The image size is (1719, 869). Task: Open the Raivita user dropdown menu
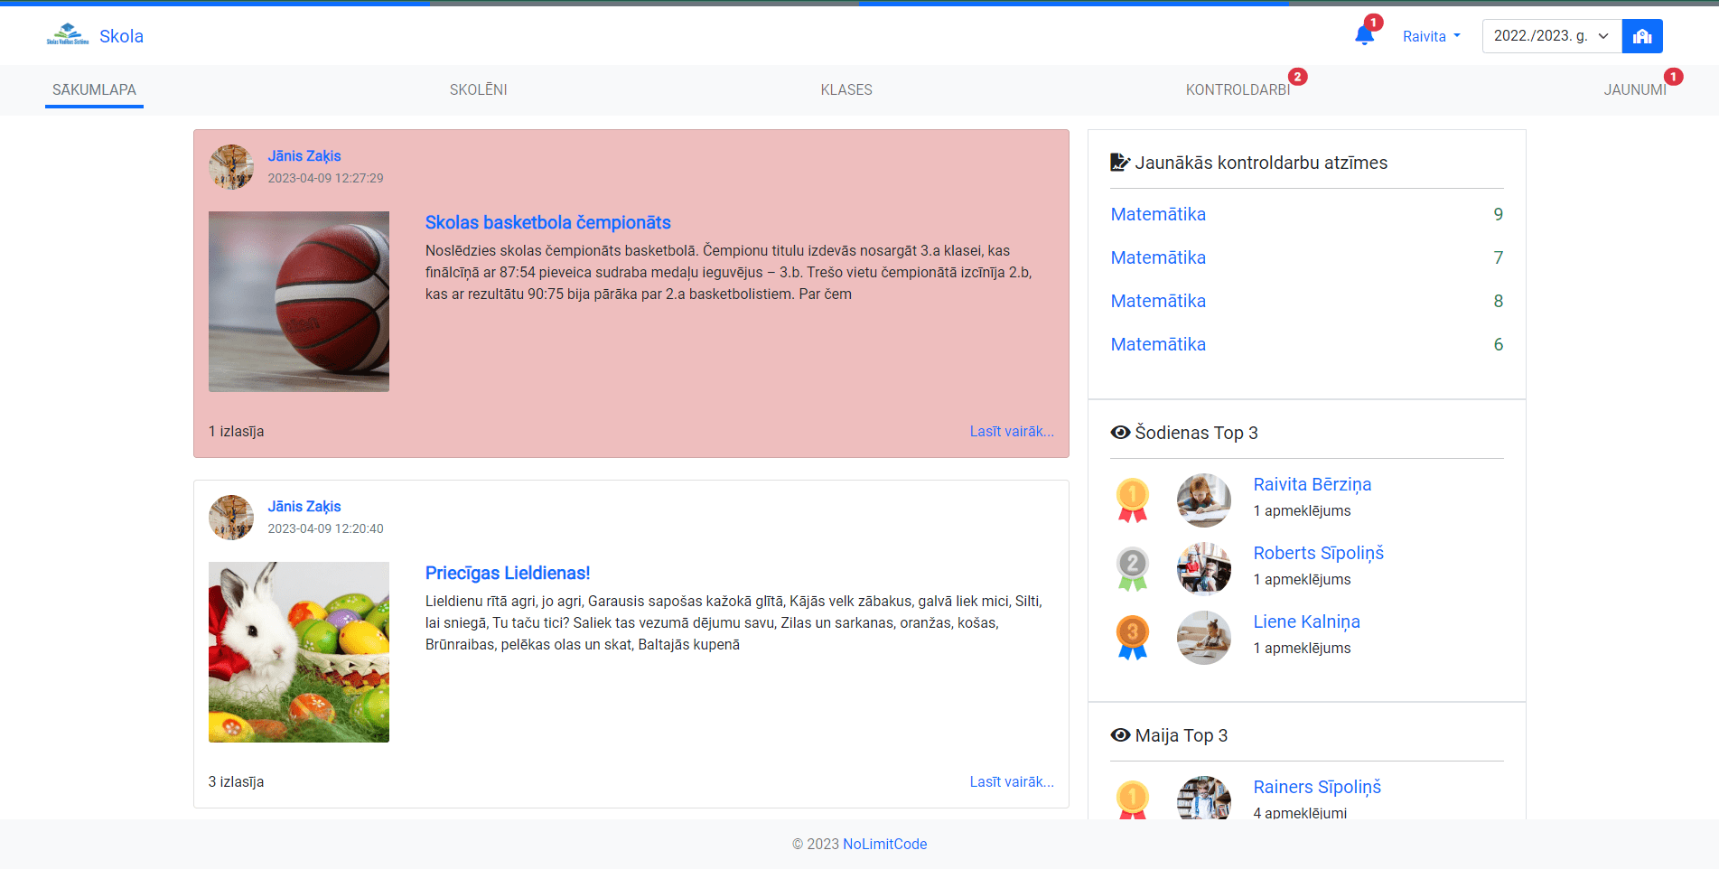(1431, 36)
